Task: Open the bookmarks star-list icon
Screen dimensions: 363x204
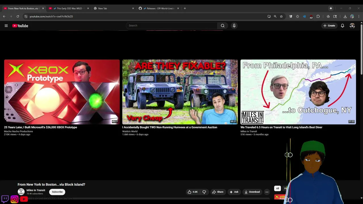Action: [328, 16]
